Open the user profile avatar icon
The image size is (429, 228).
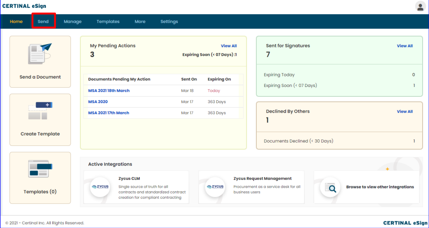420,6
